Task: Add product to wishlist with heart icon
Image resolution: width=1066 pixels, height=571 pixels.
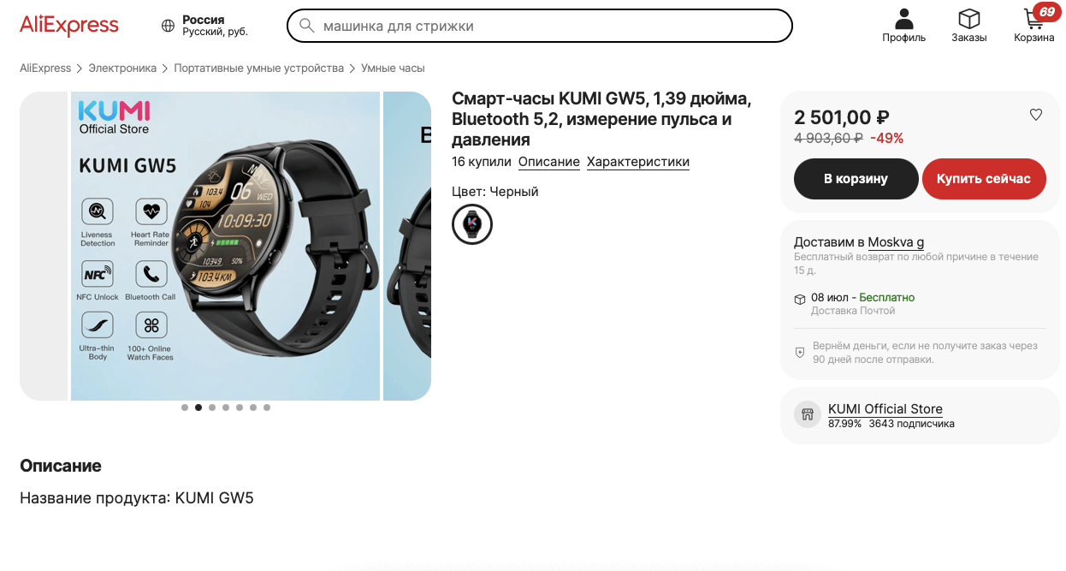Action: point(1036,115)
